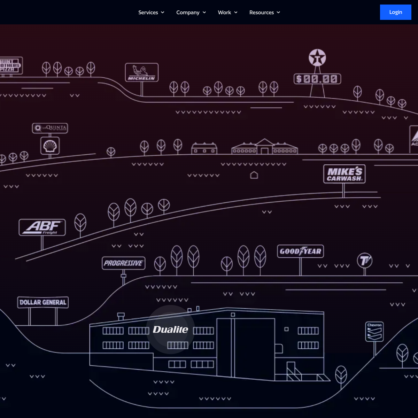Select the Goodyear sign
Screen dimensions: 418x418
pos(301,251)
